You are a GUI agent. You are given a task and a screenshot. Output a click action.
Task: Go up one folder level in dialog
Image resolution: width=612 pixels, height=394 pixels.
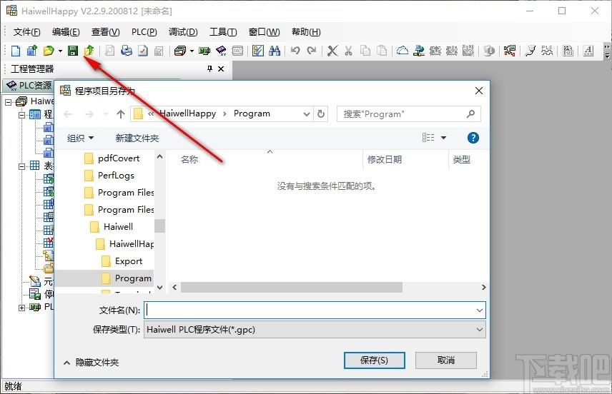[x=121, y=113]
